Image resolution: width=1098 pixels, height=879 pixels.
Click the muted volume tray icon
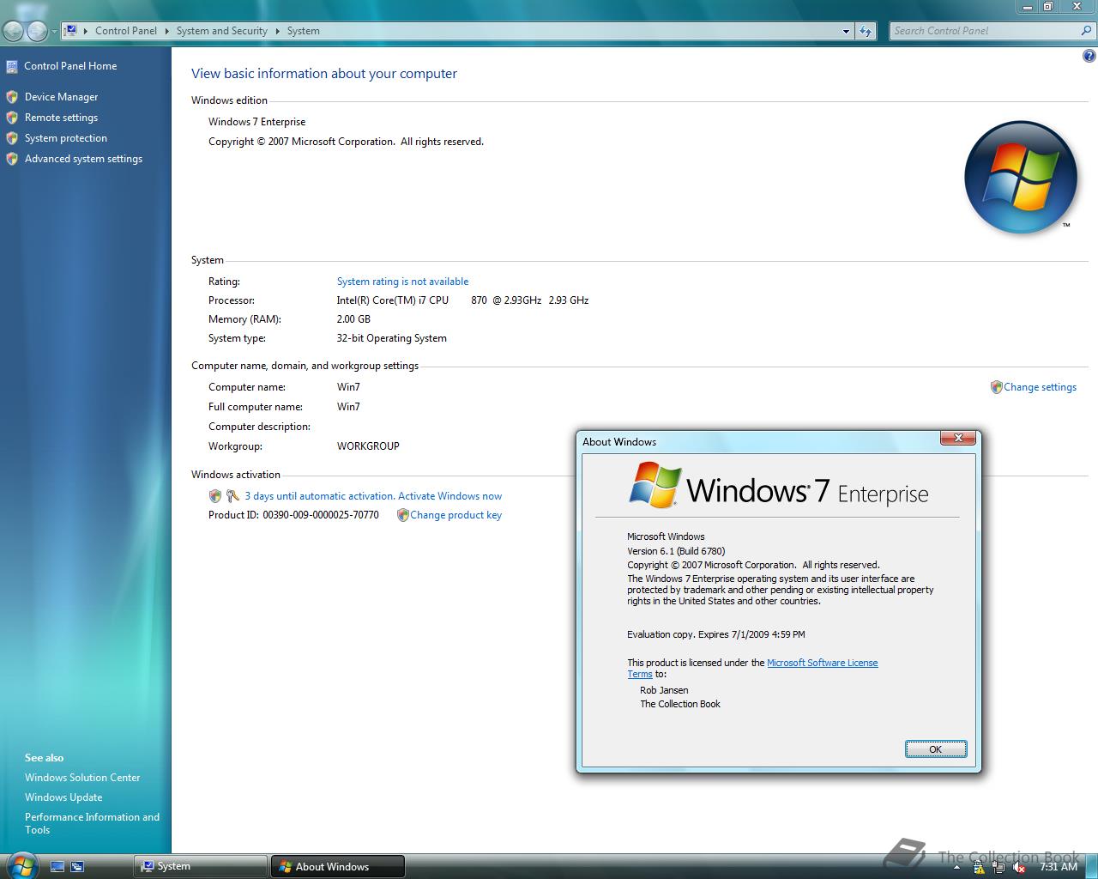pyautogui.click(x=1020, y=868)
